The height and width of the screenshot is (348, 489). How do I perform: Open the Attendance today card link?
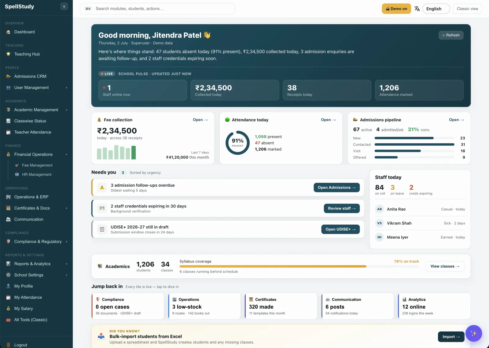coord(328,120)
